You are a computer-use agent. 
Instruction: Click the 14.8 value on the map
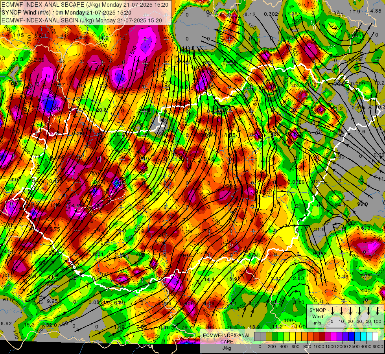click(x=209, y=279)
